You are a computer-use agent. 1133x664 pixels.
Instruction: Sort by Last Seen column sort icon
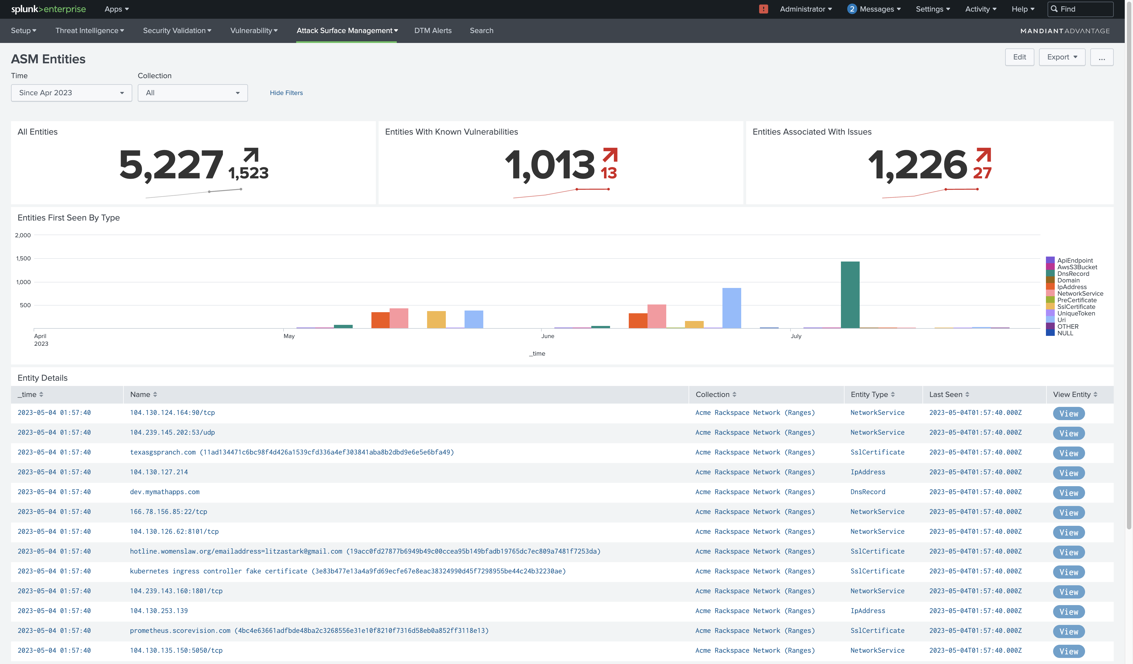[x=967, y=394]
